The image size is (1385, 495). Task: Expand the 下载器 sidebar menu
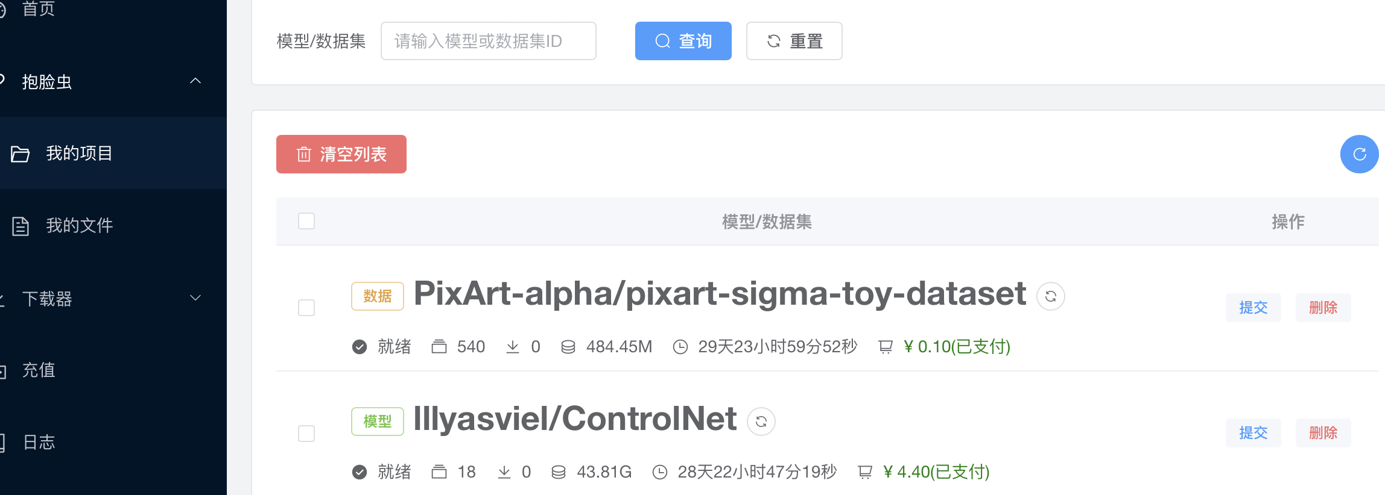tap(195, 298)
